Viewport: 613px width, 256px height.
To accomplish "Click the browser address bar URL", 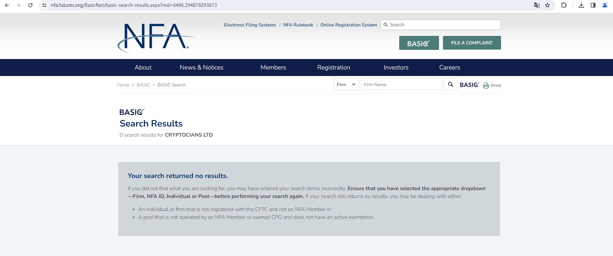I will click(134, 5).
